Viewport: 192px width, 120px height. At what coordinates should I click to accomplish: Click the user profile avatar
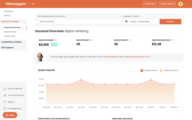coord(180,4)
